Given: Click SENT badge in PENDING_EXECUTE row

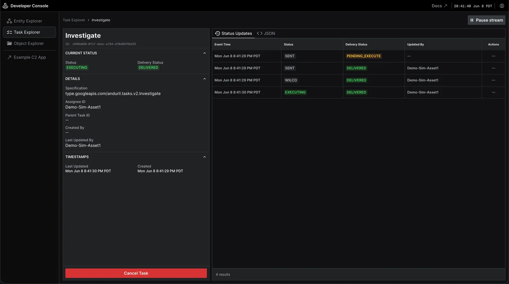Looking at the screenshot, I should (289, 56).
